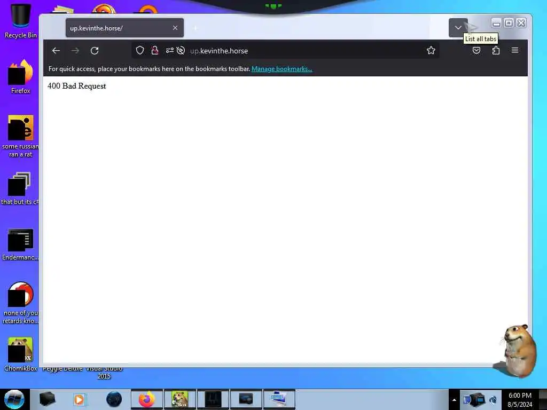Select the Peggle Deluxe icon label
The image size is (547, 410).
tap(62, 369)
